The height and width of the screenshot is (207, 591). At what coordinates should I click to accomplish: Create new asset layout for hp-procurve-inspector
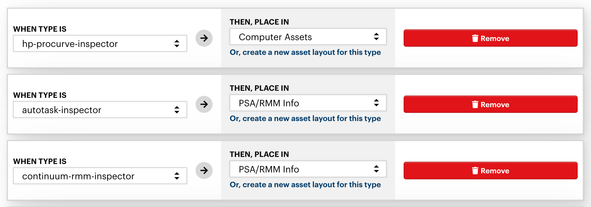click(305, 52)
